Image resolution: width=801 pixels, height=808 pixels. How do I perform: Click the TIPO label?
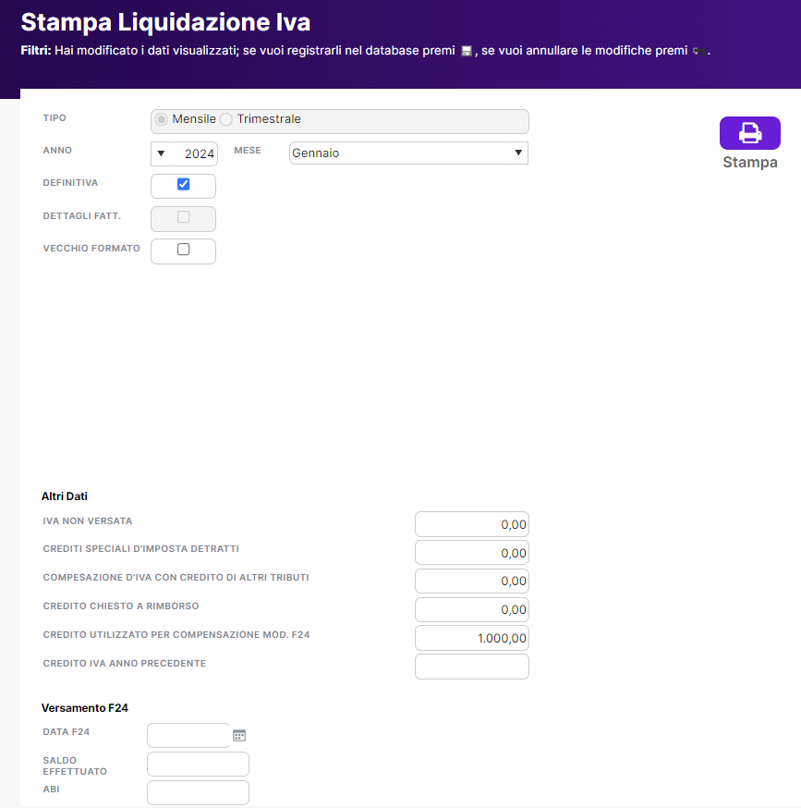coord(55,118)
